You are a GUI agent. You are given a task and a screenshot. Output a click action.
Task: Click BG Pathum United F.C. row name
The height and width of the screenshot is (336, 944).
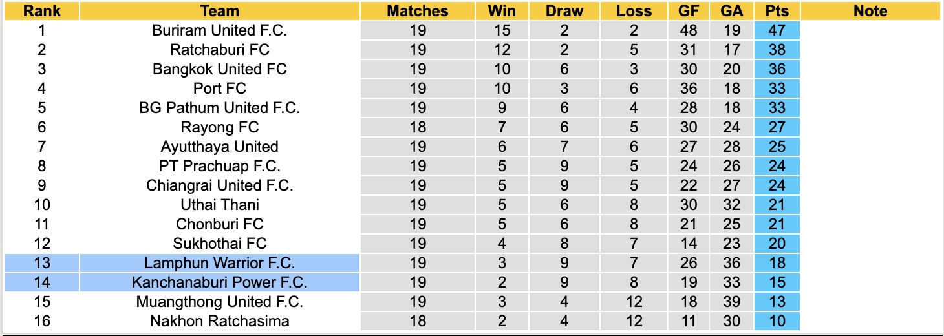click(220, 108)
